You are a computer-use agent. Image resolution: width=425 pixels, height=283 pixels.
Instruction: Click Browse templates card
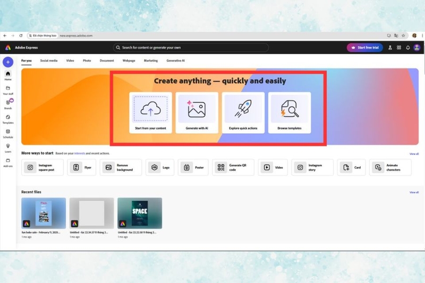[x=290, y=113]
